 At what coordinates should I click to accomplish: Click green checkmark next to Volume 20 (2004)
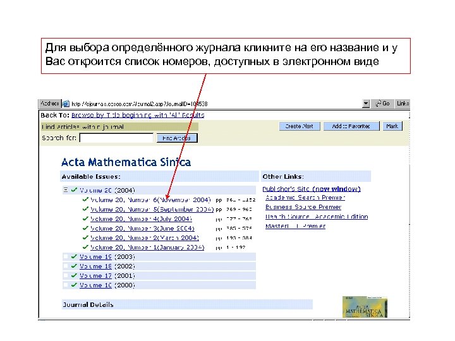[x=74, y=190]
